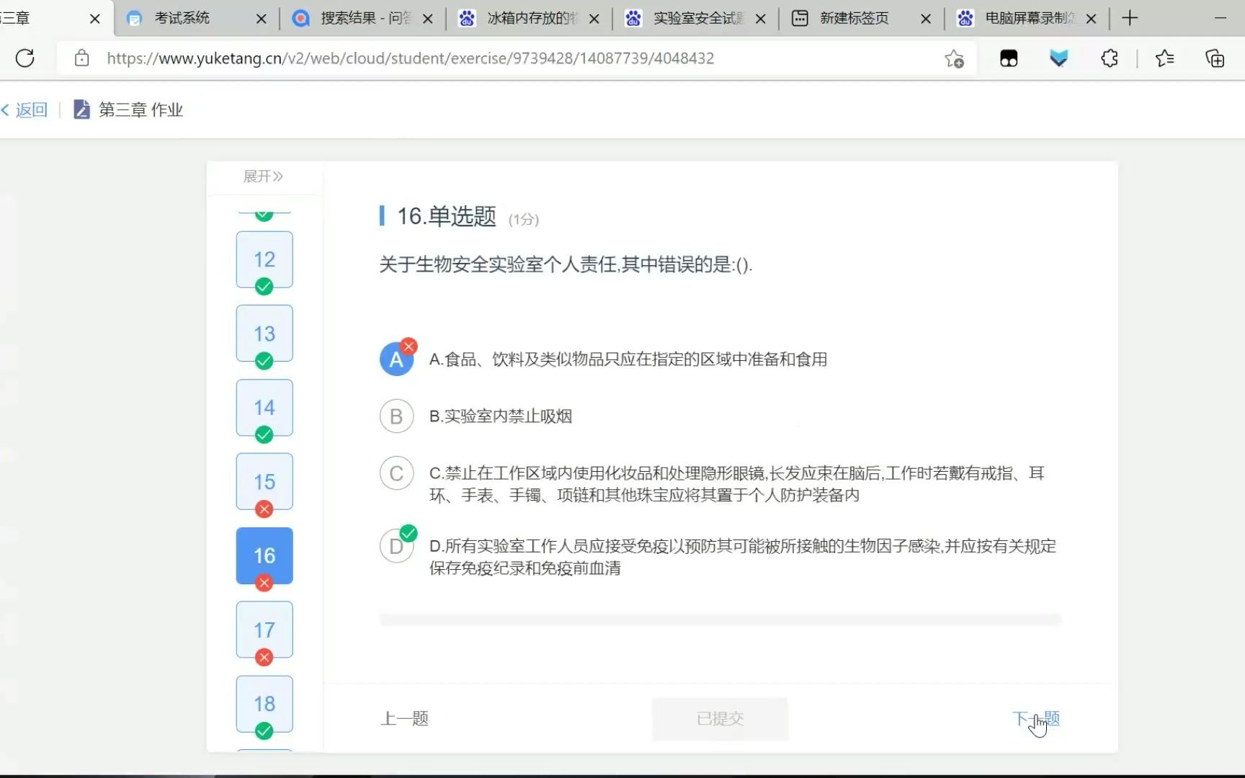The width and height of the screenshot is (1245, 778).
Task: Jump to question 15
Action: click(264, 482)
